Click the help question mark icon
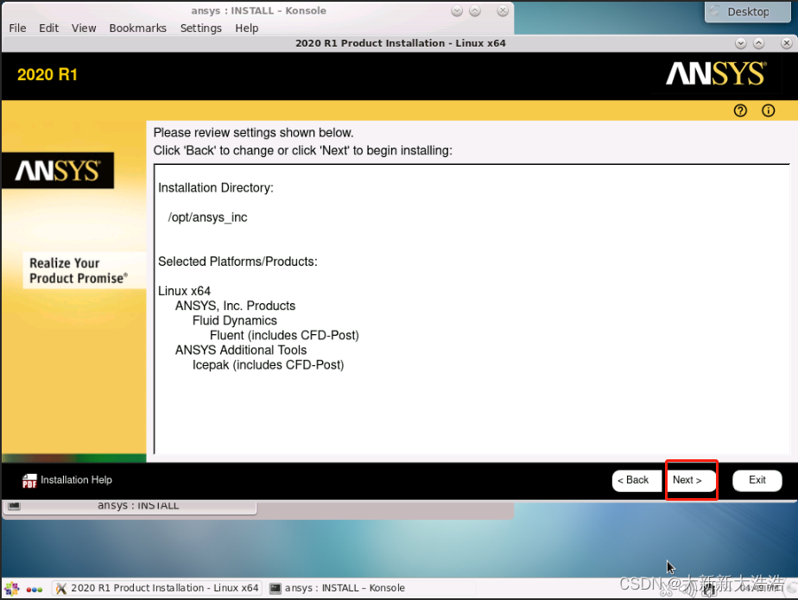Image resolution: width=798 pixels, height=600 pixels. point(740,111)
